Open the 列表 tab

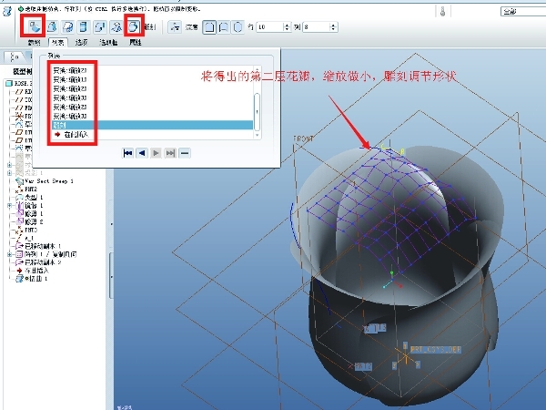point(57,42)
